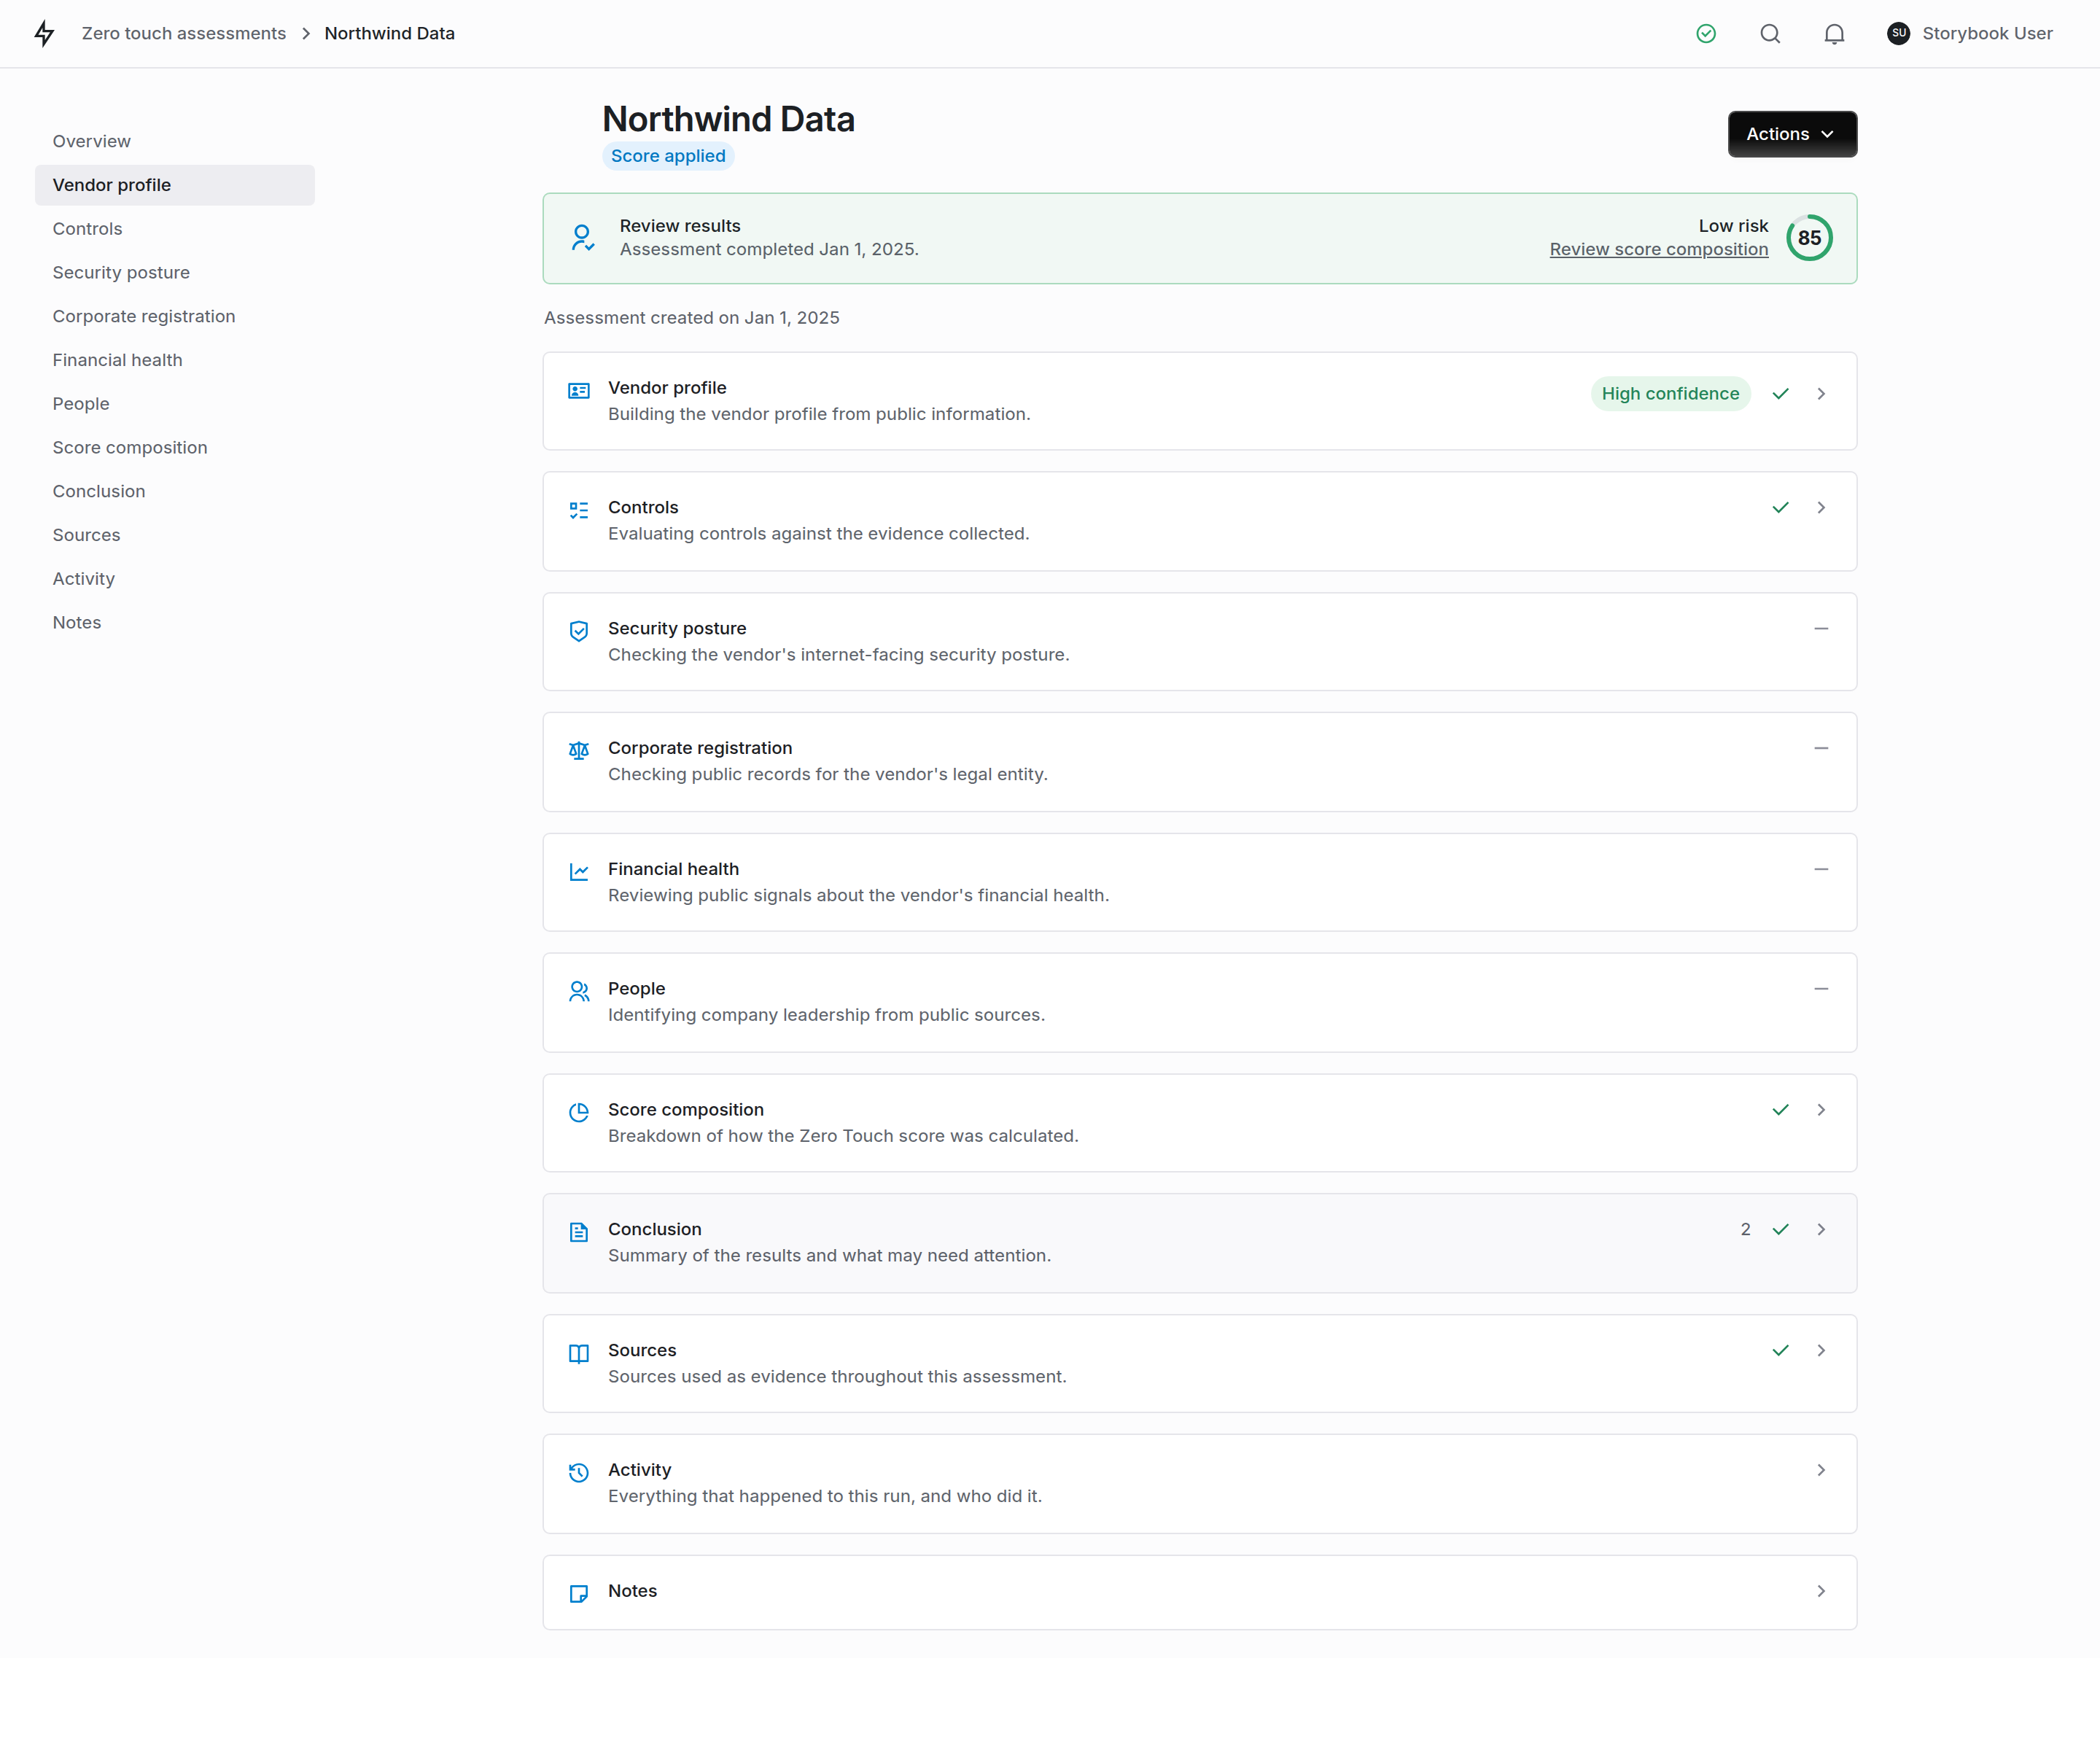Click the Security posture shield icon

pyautogui.click(x=579, y=631)
